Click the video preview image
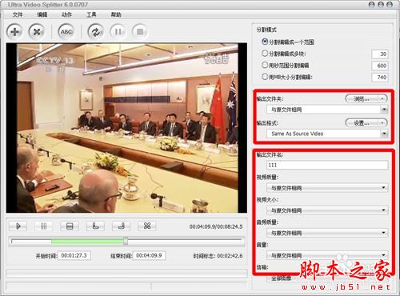 126,128
